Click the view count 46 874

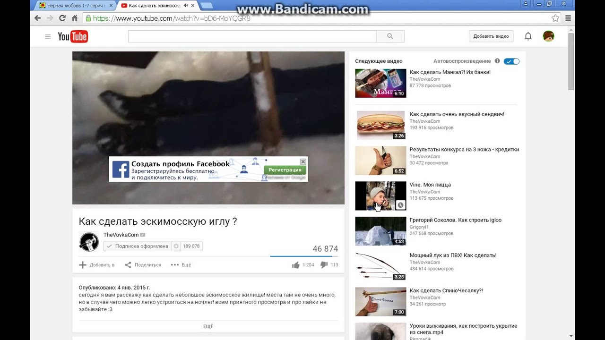(x=325, y=249)
